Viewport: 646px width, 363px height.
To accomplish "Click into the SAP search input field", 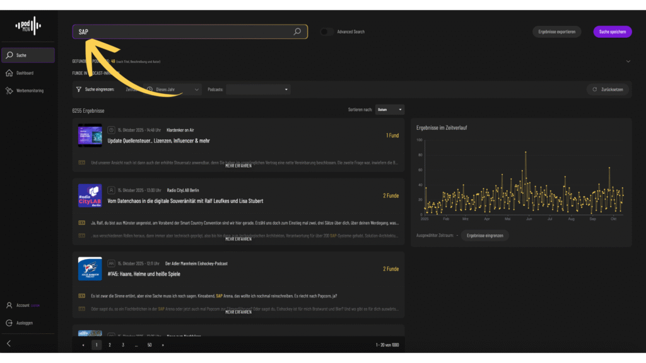I will point(183,32).
